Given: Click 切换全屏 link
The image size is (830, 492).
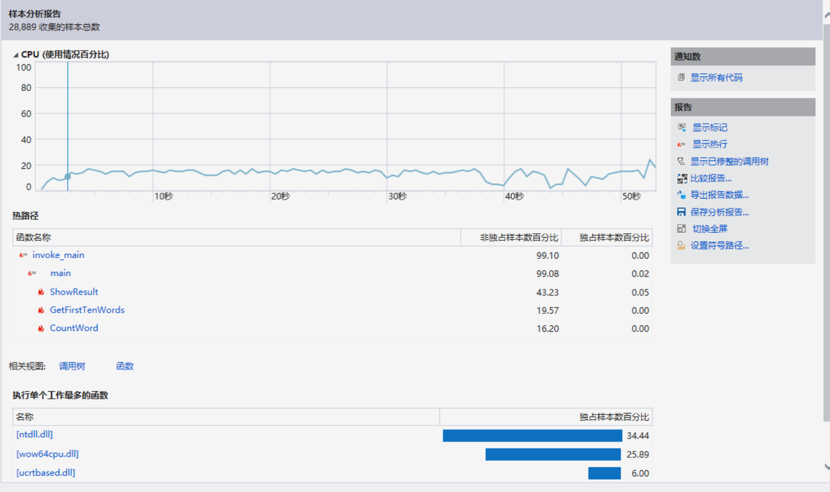Looking at the screenshot, I should [710, 229].
